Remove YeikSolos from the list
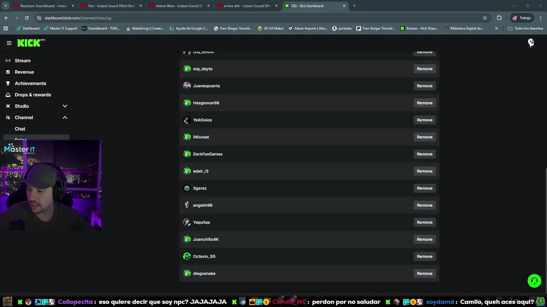 424,120
